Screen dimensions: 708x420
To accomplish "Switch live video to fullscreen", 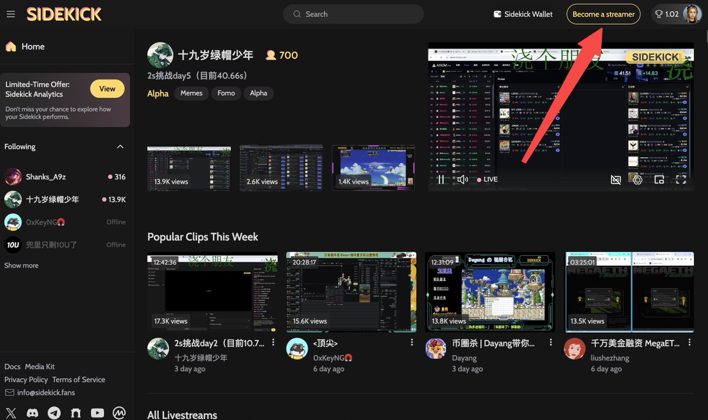I will tap(681, 180).
